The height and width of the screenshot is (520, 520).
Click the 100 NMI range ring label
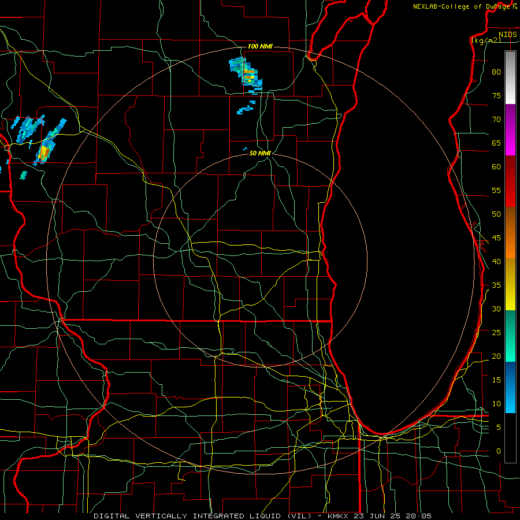260,46
